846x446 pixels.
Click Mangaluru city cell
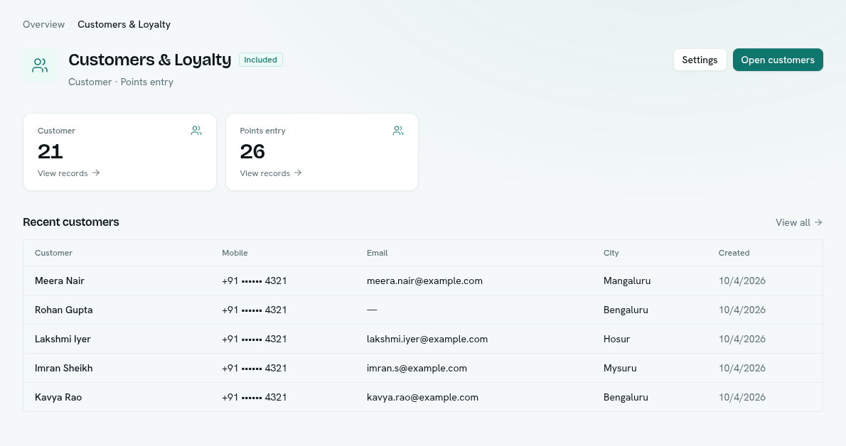pos(627,281)
